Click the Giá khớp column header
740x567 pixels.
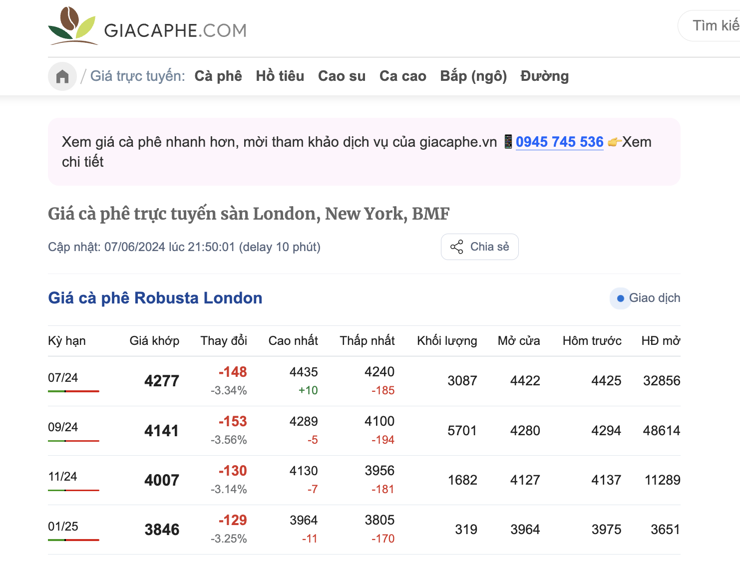[154, 341]
